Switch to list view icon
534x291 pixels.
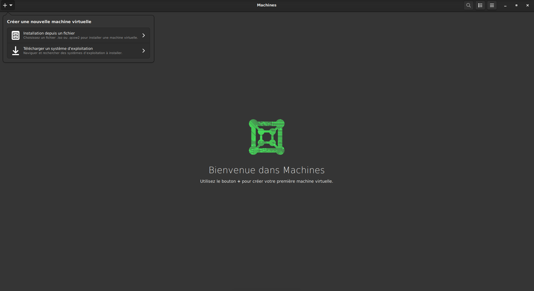(x=480, y=5)
